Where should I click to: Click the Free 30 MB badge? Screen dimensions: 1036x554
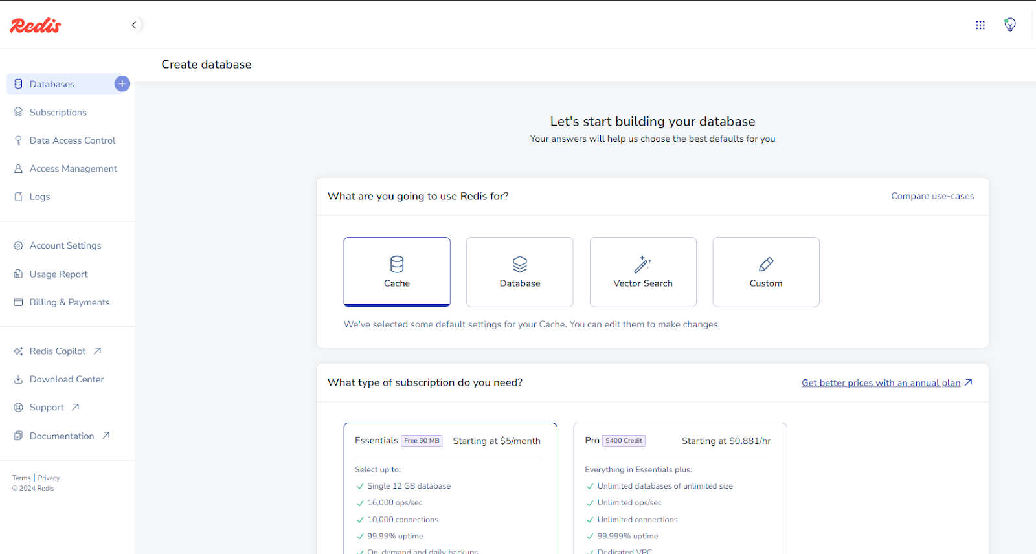[422, 441]
